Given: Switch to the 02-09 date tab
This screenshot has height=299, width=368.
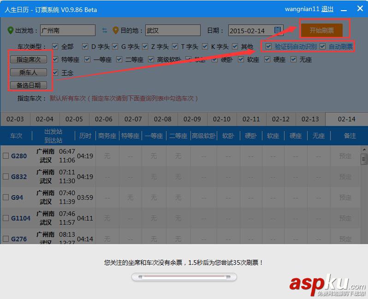Looking at the screenshot, I should point(192,119).
